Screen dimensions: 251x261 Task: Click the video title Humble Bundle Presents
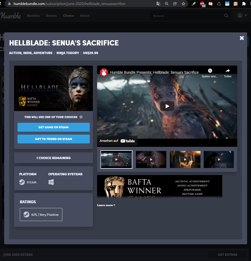pyautogui.click(x=154, y=72)
